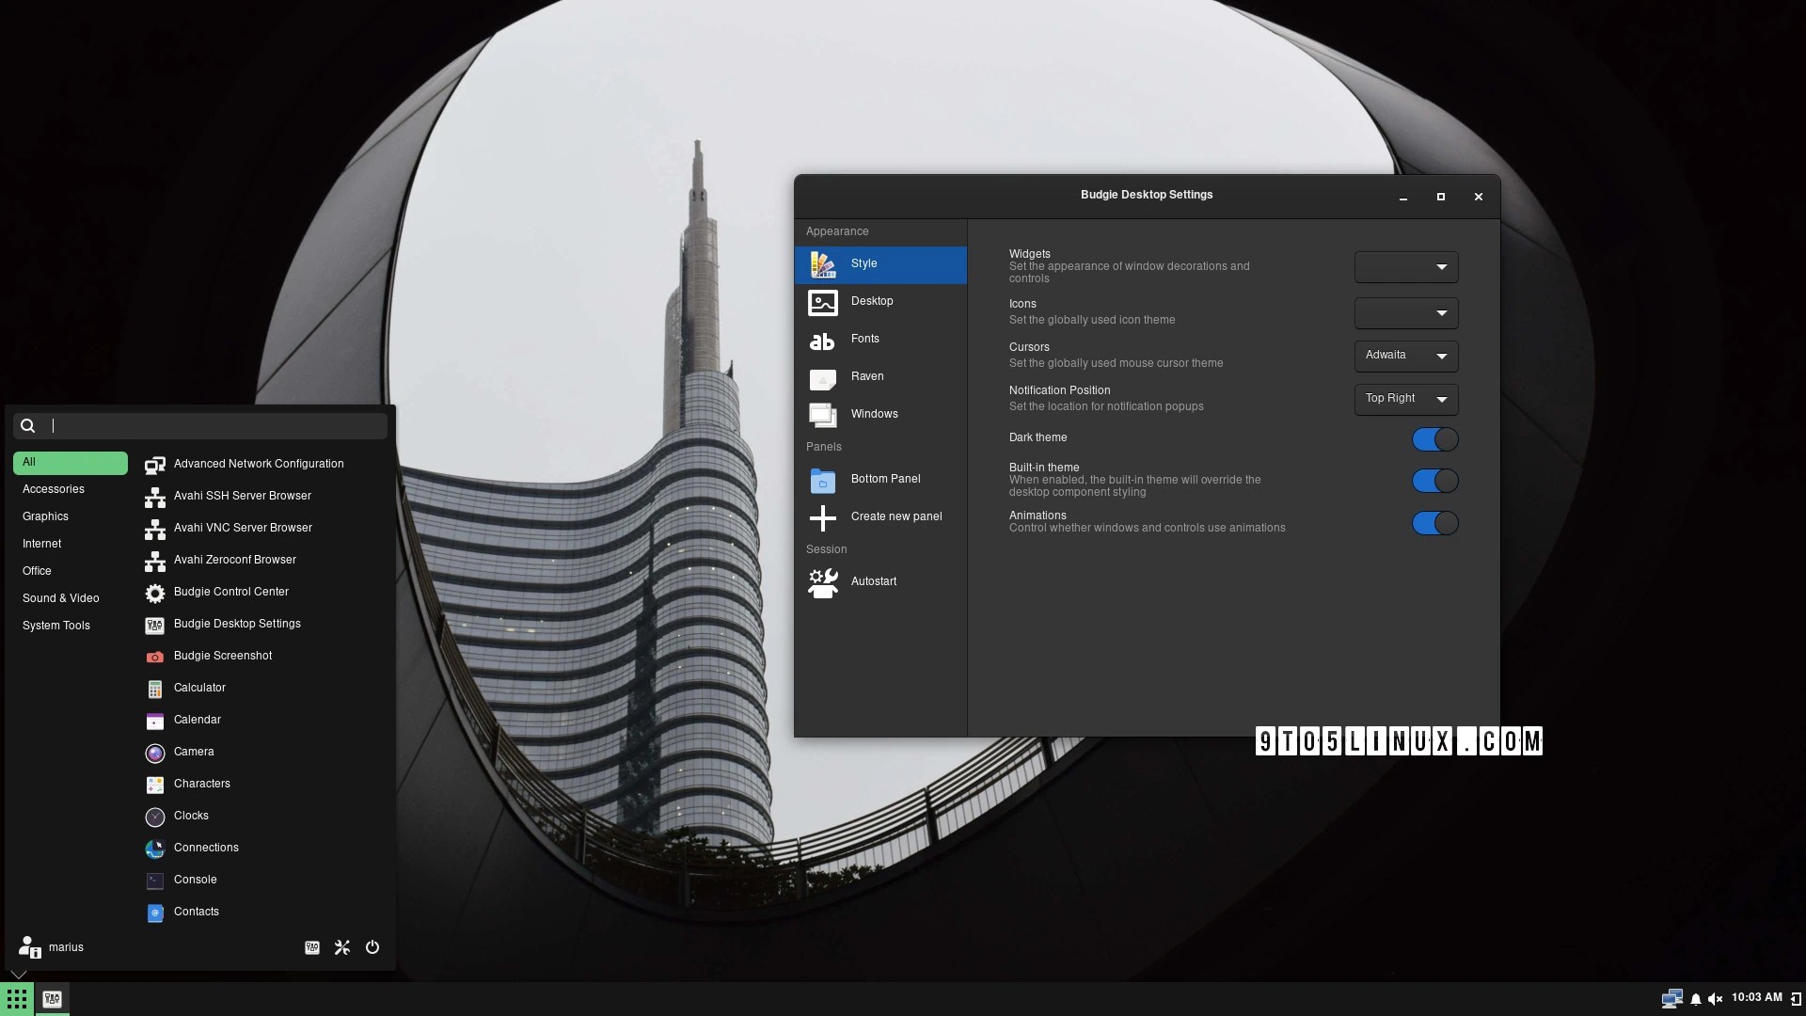Select the Graphics category

[x=71, y=517]
